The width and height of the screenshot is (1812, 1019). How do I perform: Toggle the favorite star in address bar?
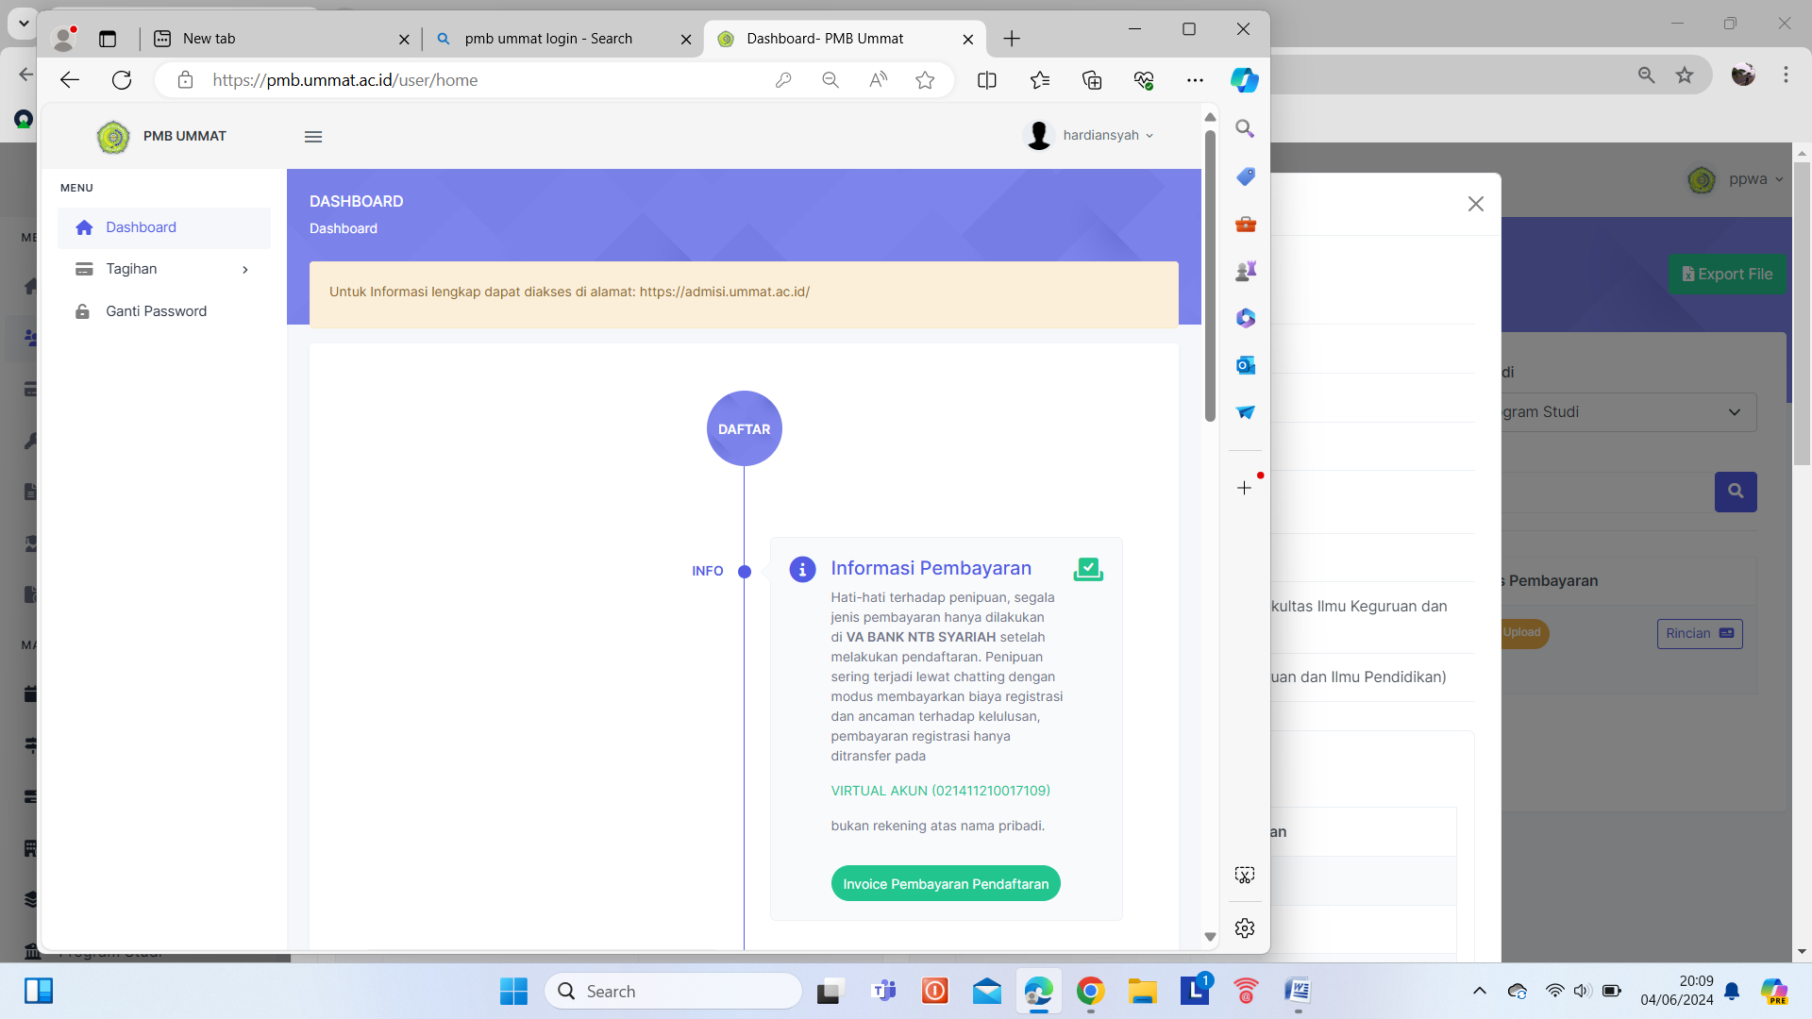click(x=925, y=80)
